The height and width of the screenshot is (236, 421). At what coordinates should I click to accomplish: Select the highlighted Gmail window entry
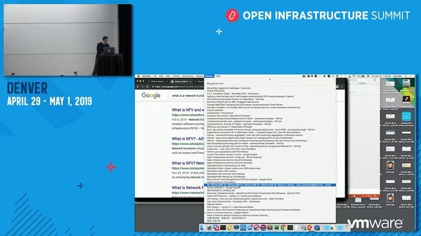pos(270,185)
